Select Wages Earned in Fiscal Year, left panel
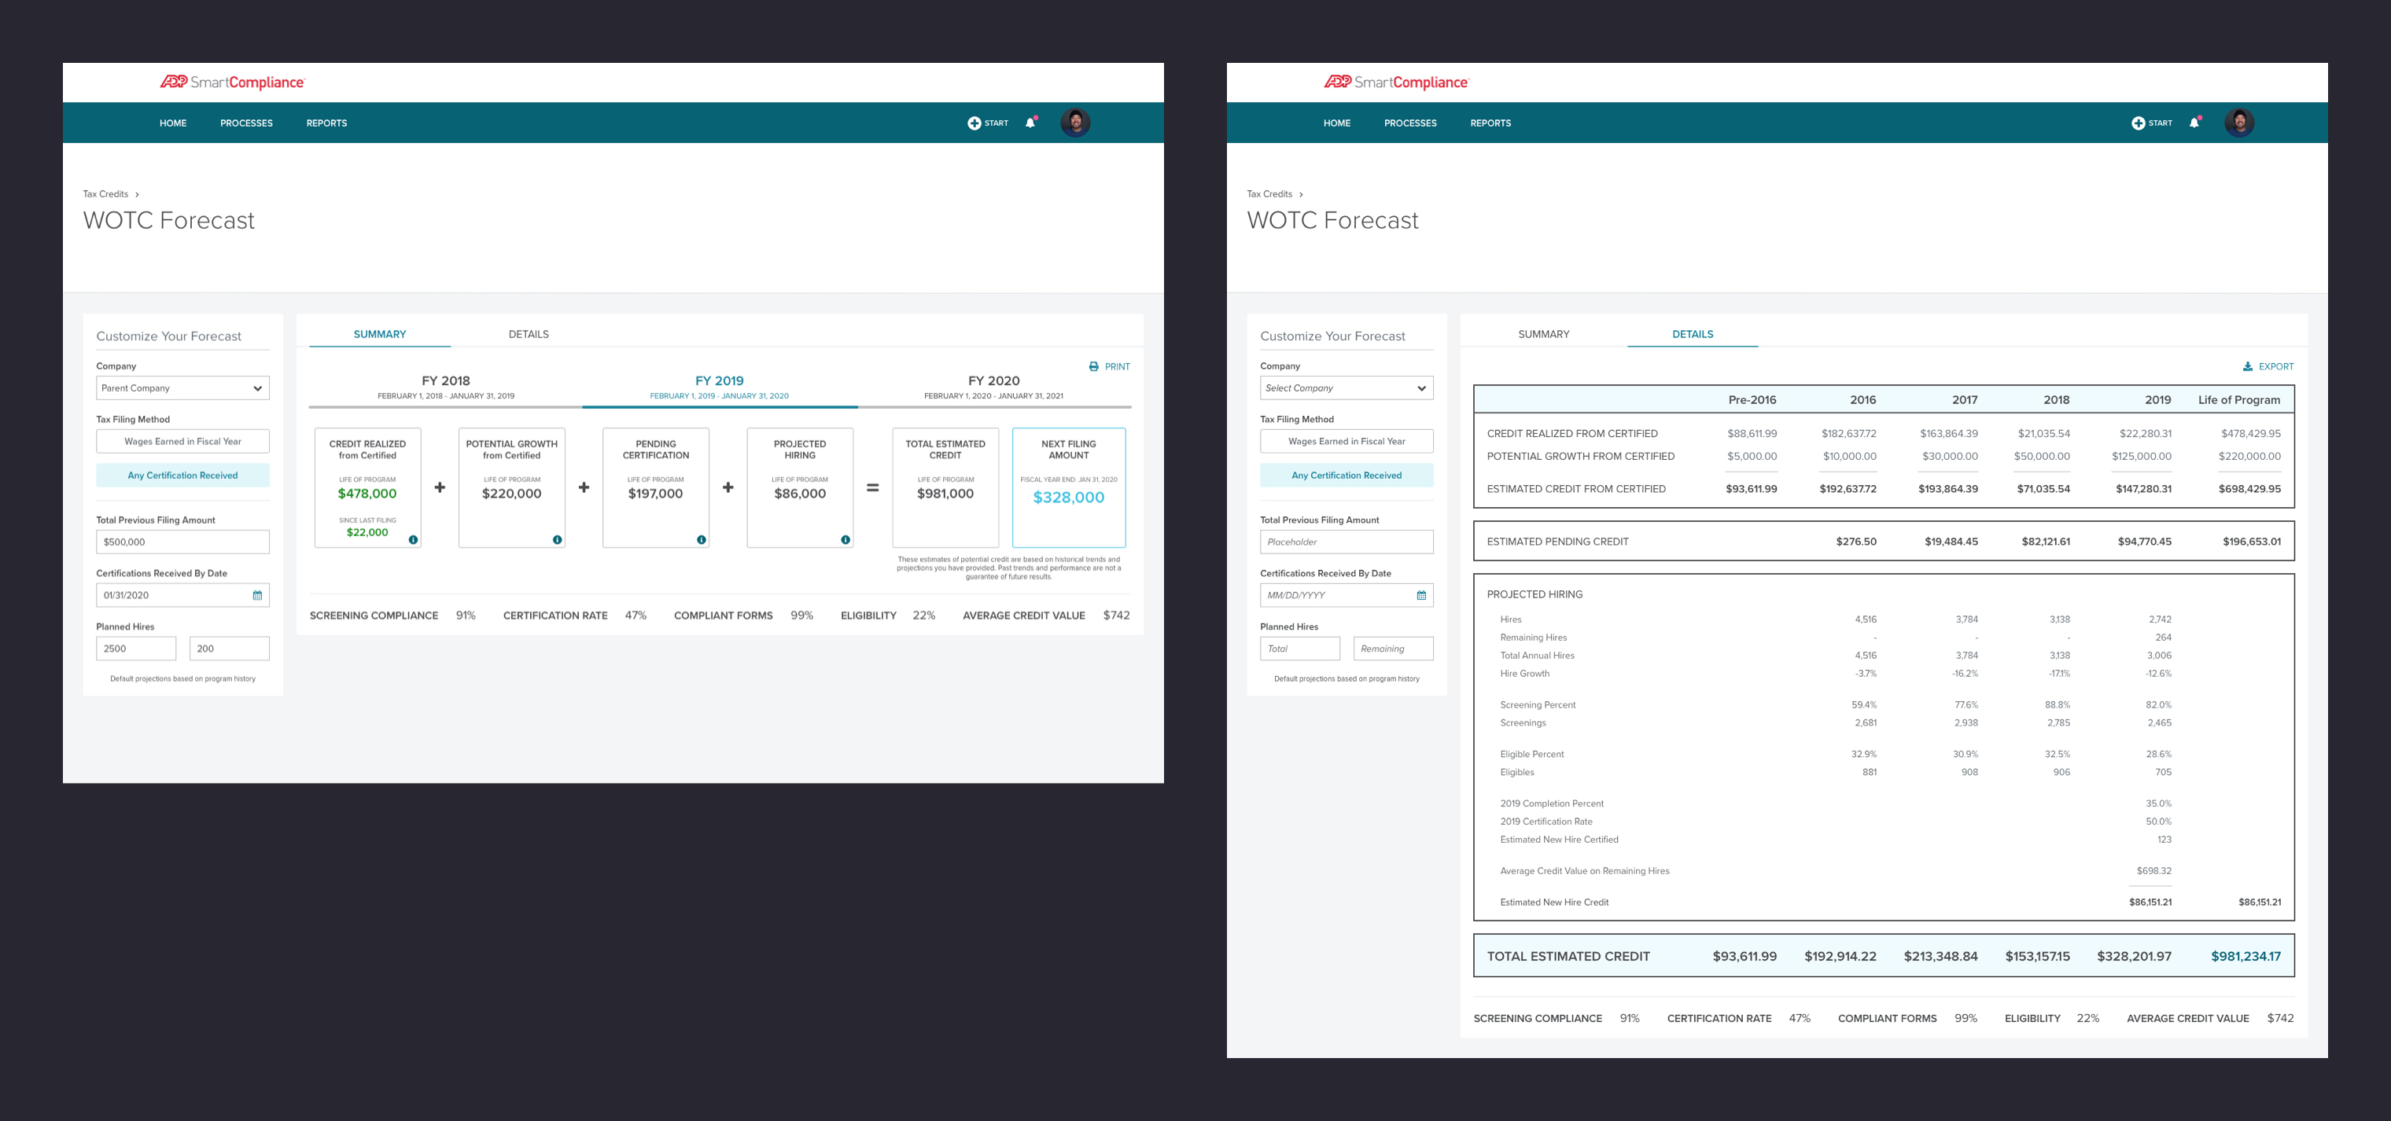Viewport: 2391px width, 1121px height. 182,442
